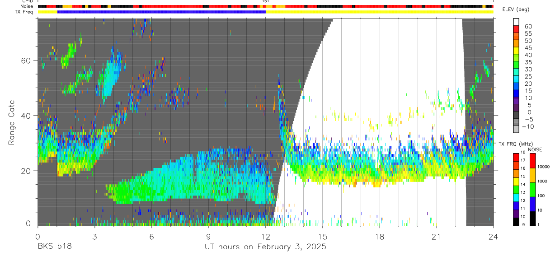The width and height of the screenshot is (555, 256).
Task: Click the "NOISE" legend title
Action: click(534, 150)
